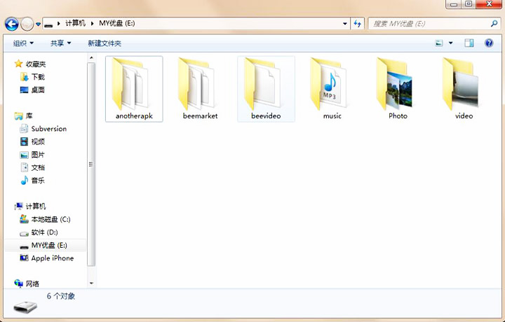Create a folder via 新建文件夹
Screen dimensions: 505x322
point(105,43)
